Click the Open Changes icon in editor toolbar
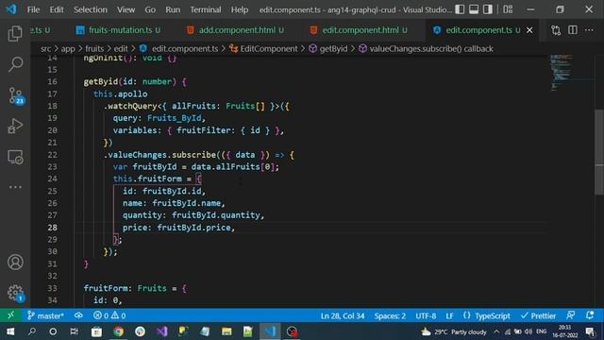Image resolution: width=604 pixels, height=340 pixels. coord(556,30)
